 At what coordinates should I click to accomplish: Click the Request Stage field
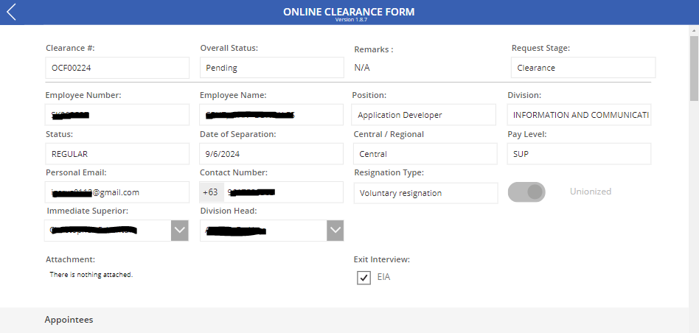tap(582, 68)
